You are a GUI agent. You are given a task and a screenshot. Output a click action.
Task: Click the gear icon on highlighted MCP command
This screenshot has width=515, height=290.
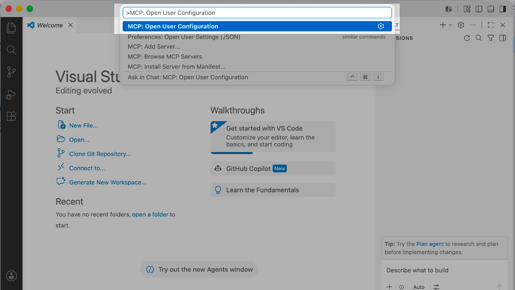click(x=381, y=26)
